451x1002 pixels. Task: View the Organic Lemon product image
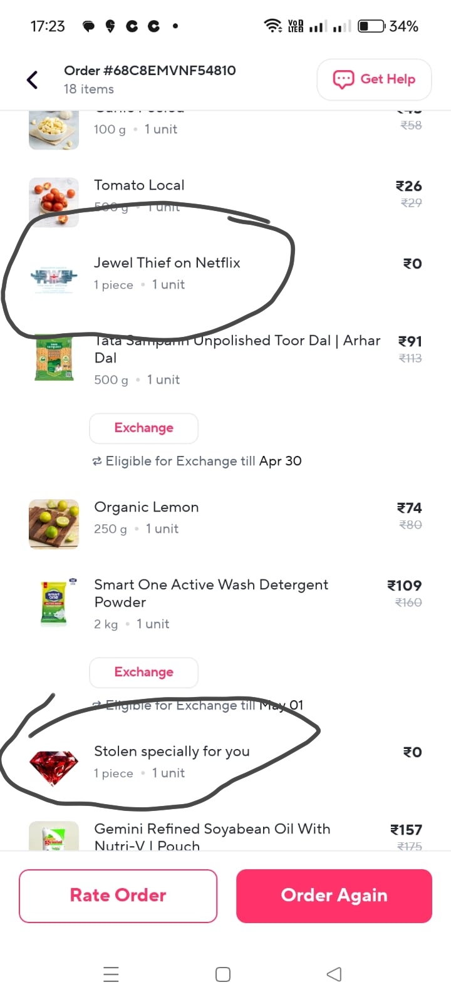tap(54, 524)
